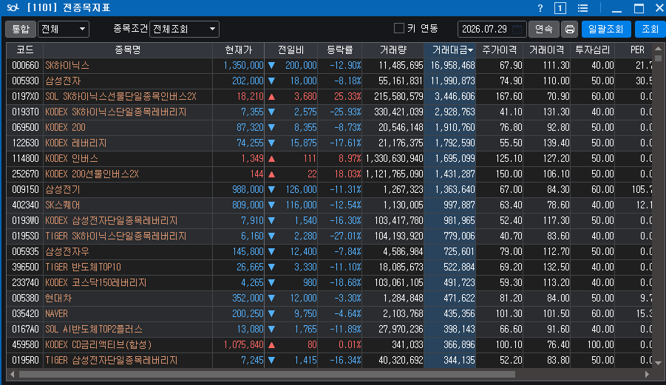Select the 삼성전자우 stock name
The image size is (666, 385).
coord(67,252)
